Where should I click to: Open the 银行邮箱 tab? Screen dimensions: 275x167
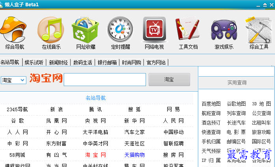click(107, 62)
